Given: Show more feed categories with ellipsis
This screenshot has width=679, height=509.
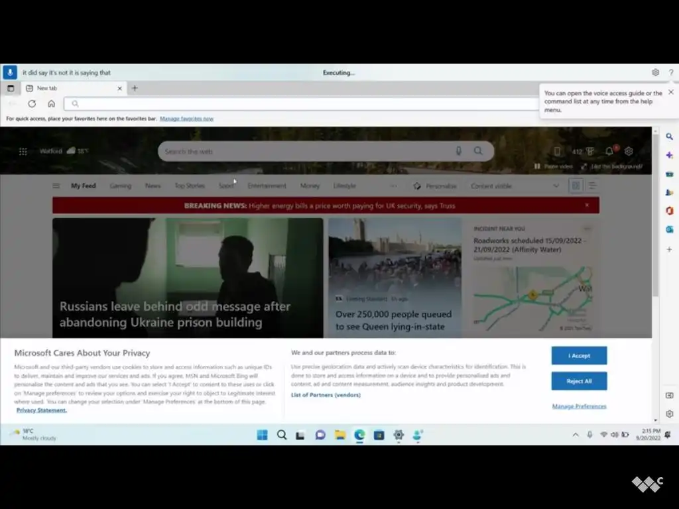Looking at the screenshot, I should click(x=393, y=186).
